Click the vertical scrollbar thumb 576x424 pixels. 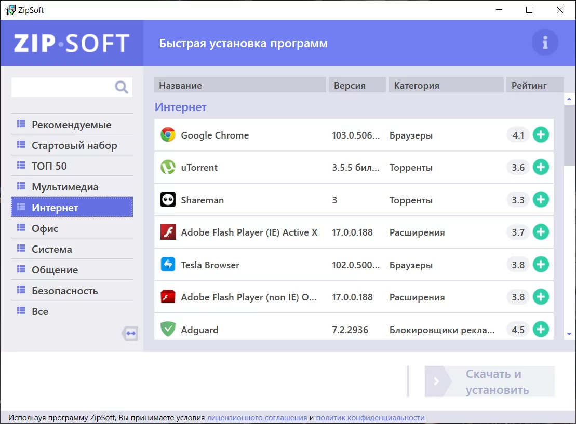coord(570,135)
